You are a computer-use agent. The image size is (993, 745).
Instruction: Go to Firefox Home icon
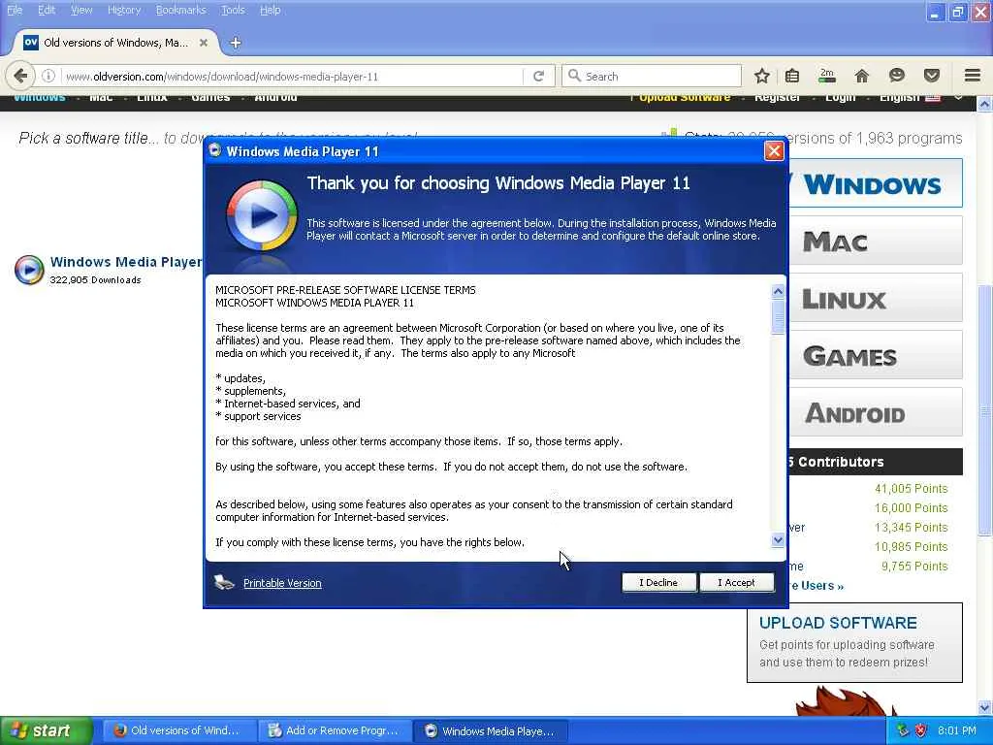(861, 76)
